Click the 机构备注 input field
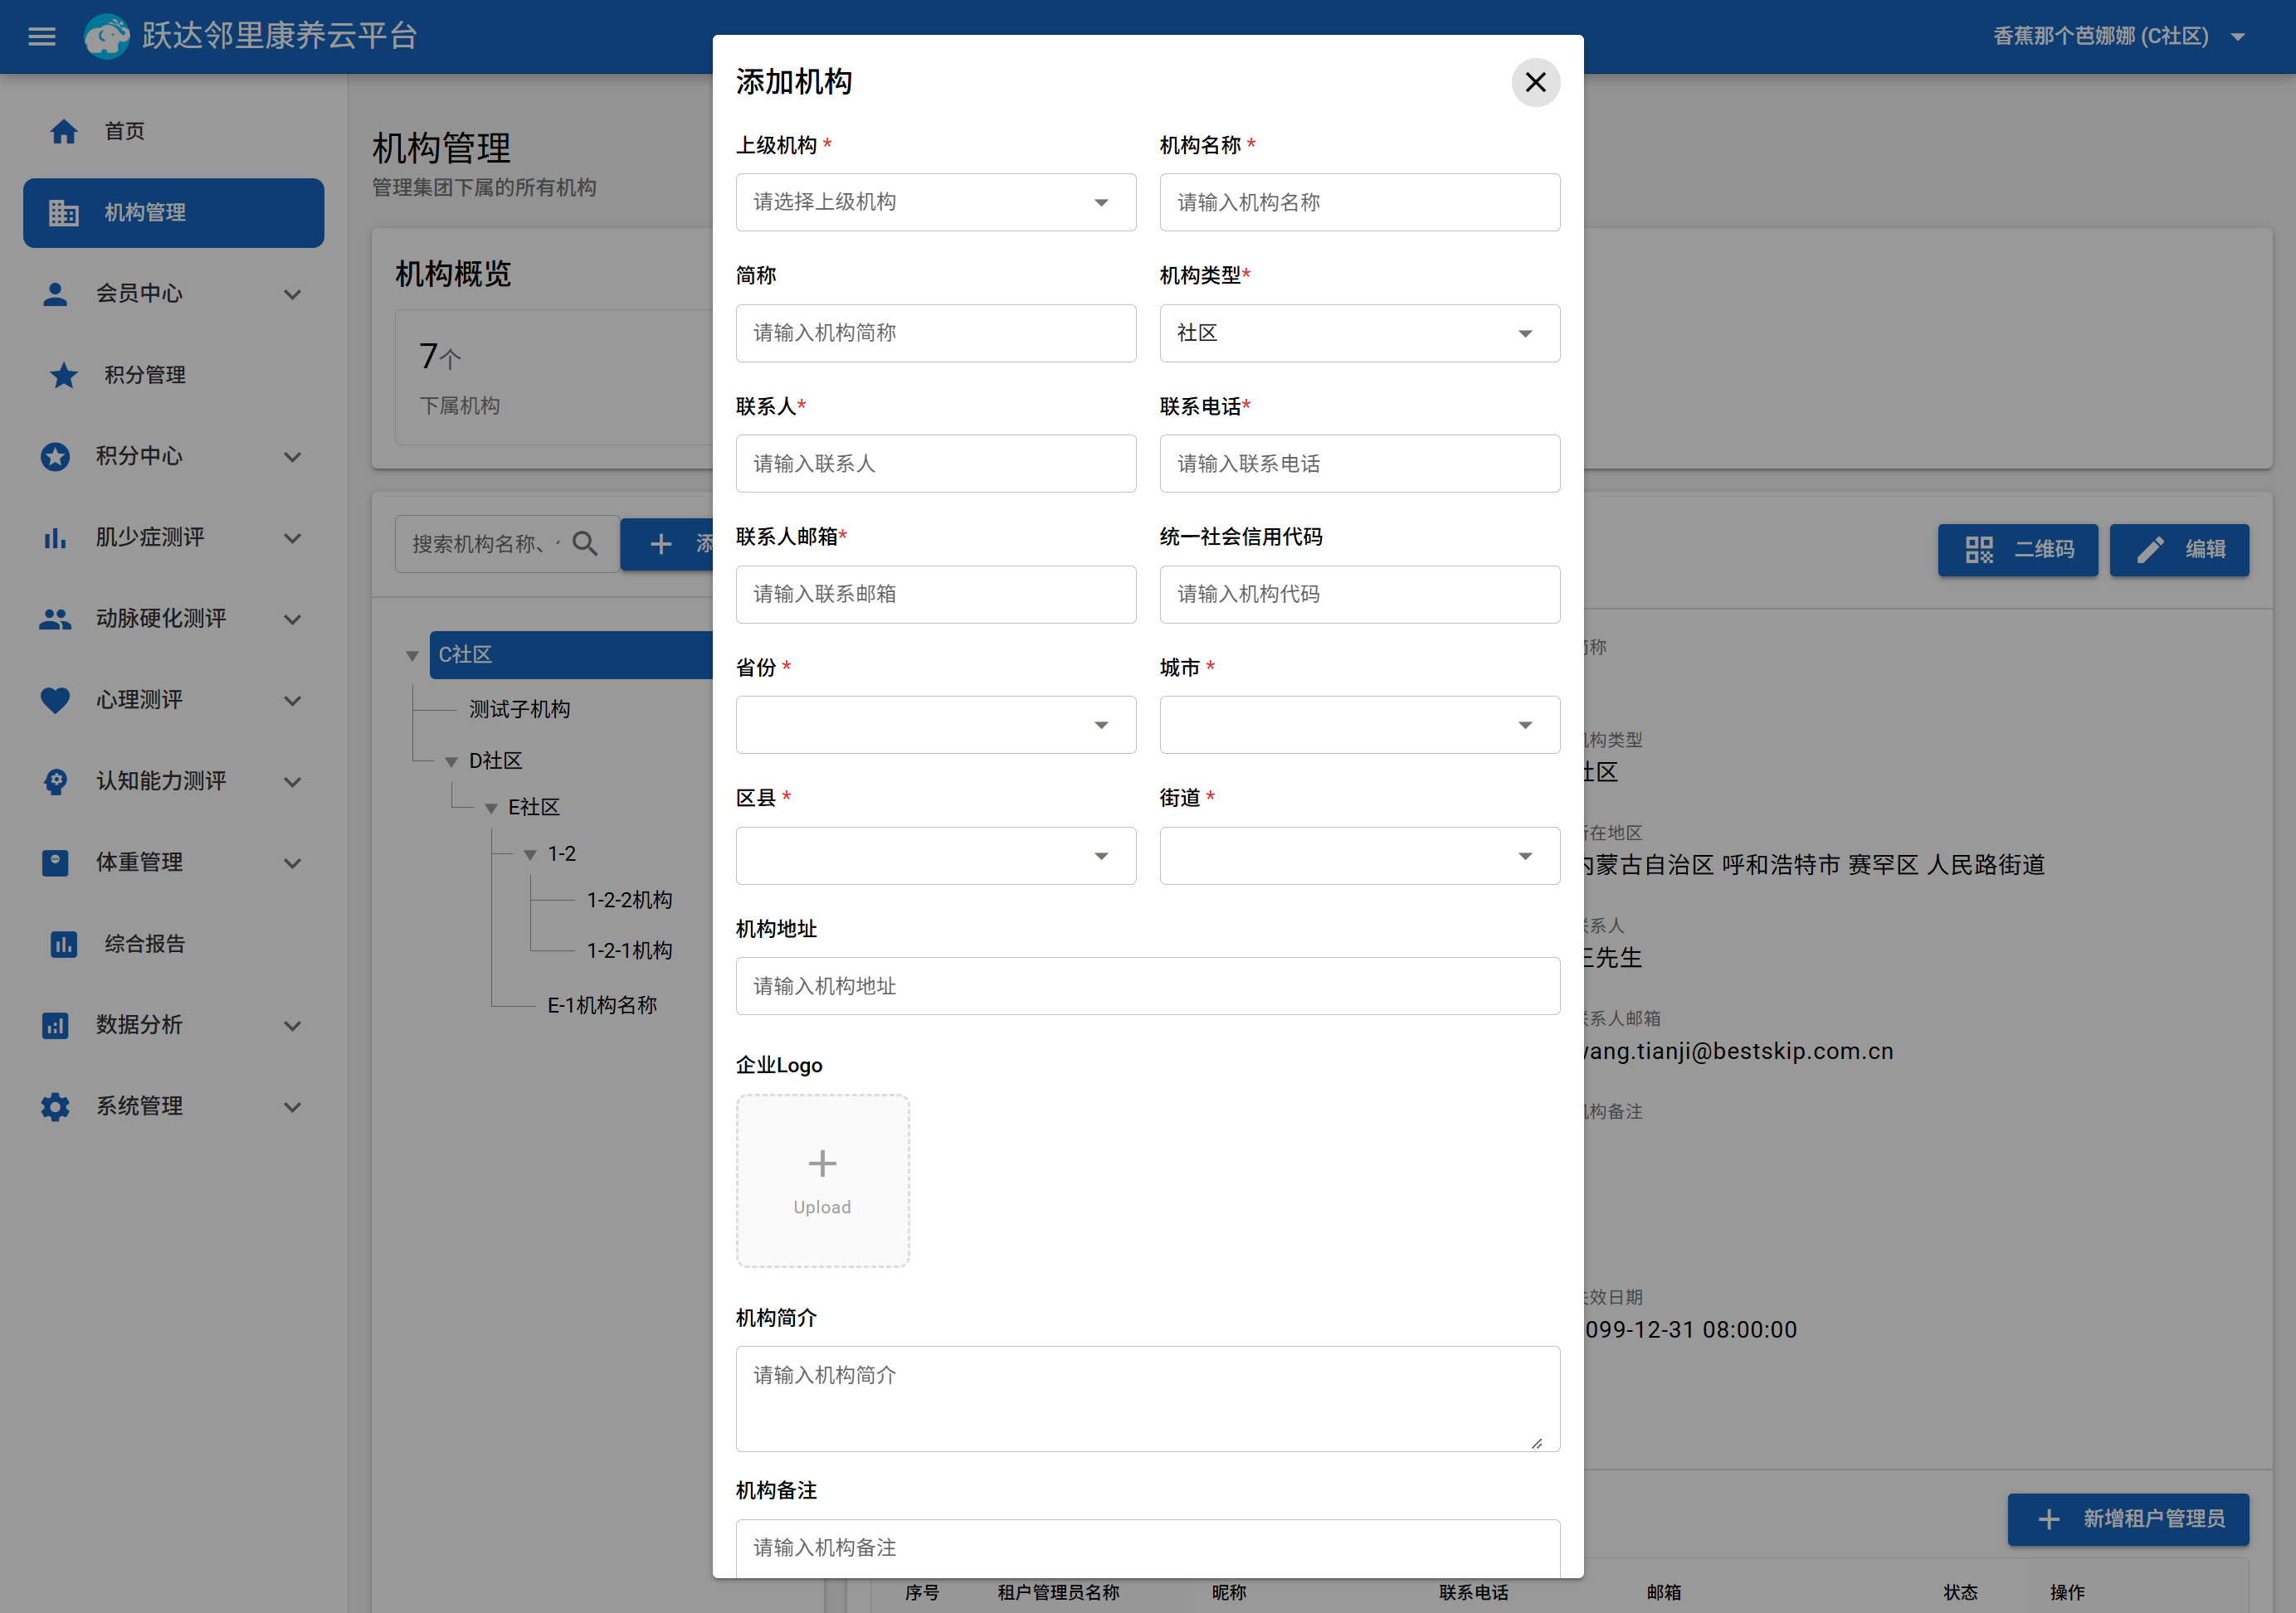The width and height of the screenshot is (2296, 1613). (1147, 1548)
